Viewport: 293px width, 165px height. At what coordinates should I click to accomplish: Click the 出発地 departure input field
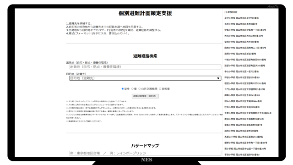point(145,67)
